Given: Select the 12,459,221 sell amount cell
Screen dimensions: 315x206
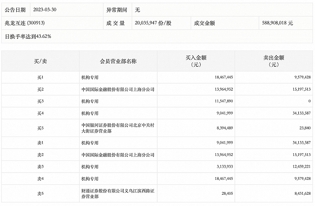Looking at the screenshot, I should (x=298, y=168).
